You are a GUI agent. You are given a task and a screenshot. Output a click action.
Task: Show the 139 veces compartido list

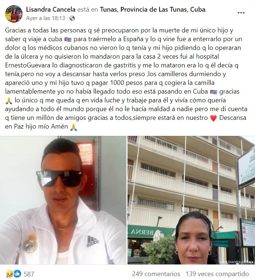point(217,274)
